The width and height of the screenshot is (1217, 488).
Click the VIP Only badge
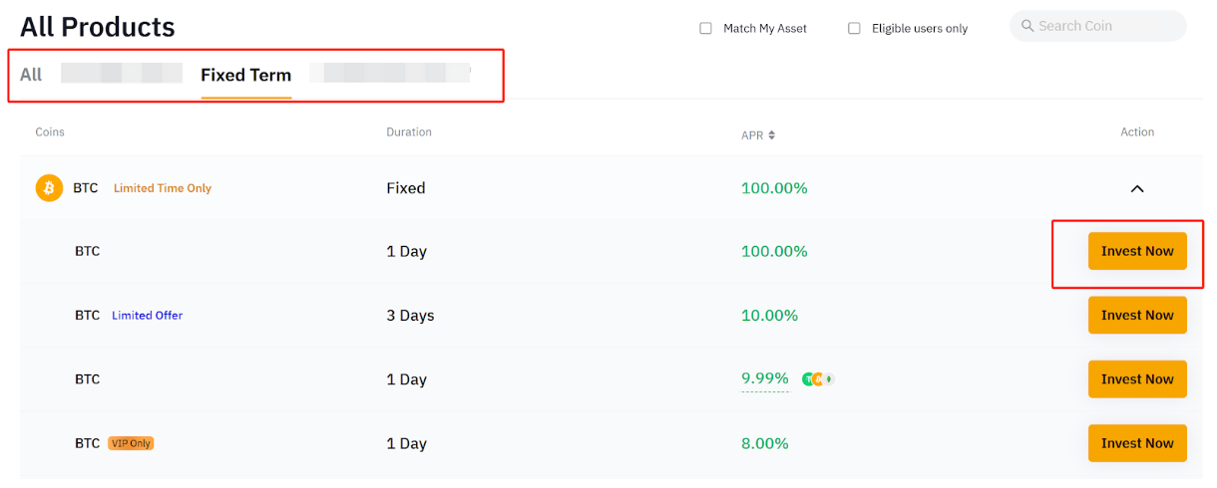pyautogui.click(x=131, y=443)
